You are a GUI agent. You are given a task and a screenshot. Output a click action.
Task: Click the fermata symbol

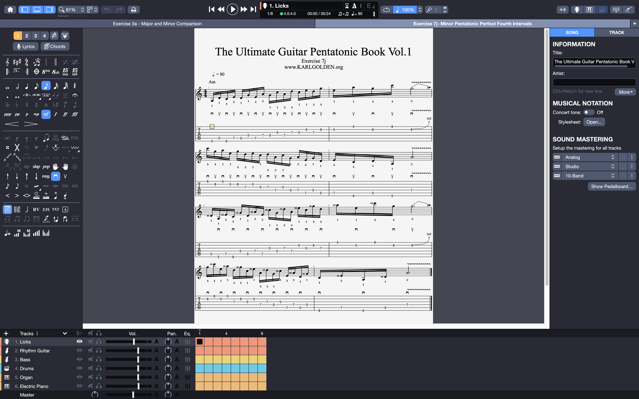tap(75, 95)
